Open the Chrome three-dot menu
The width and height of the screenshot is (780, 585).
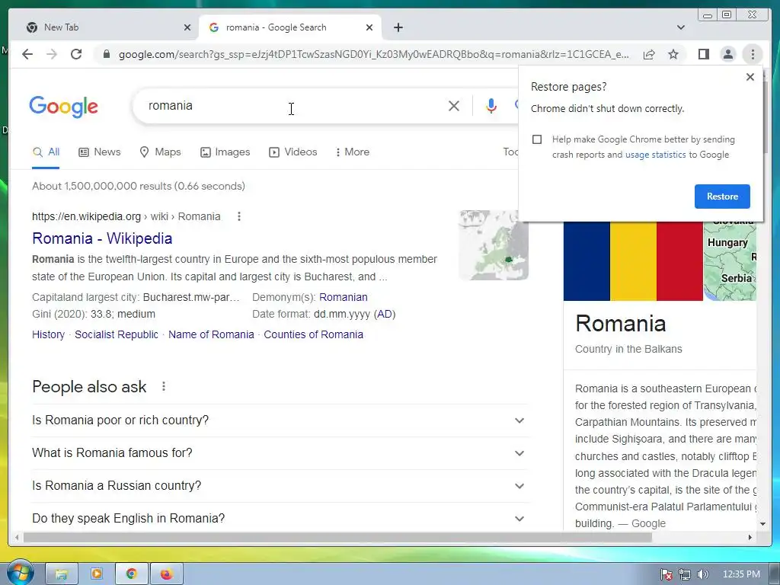(753, 54)
